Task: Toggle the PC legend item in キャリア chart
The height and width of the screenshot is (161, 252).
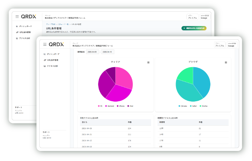Action: click(x=100, y=106)
